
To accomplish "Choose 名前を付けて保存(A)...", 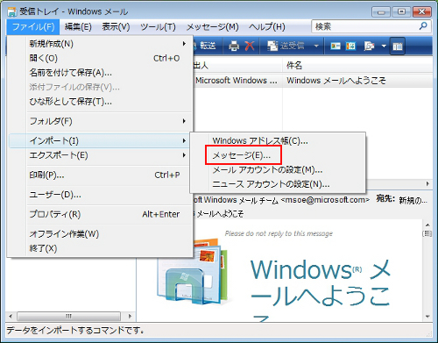I will coord(101,73).
